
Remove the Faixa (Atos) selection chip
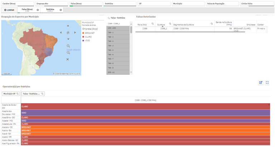pyautogui.click(x=38, y=10)
